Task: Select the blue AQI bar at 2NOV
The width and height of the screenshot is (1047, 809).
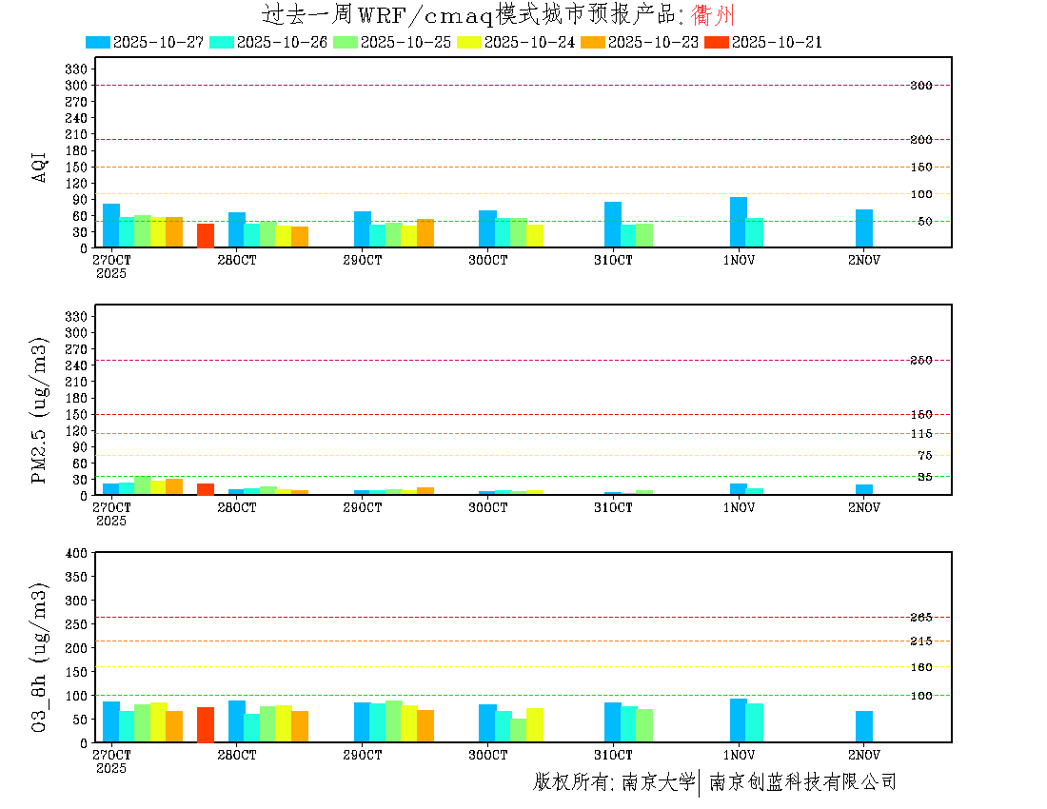Action: click(864, 228)
